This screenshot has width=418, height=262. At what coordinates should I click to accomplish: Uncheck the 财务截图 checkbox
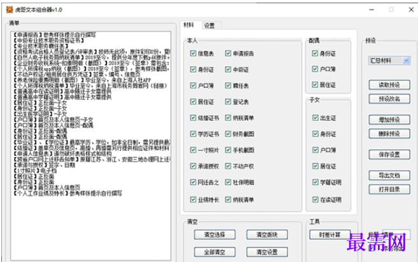tap(228, 134)
